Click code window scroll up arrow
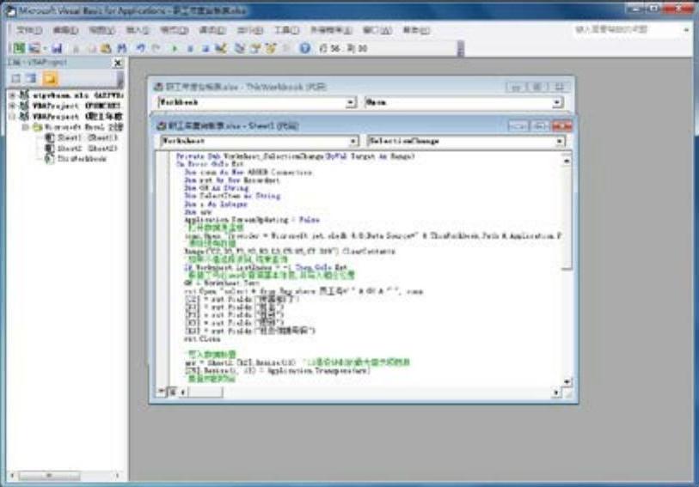699x487 pixels. click(567, 161)
